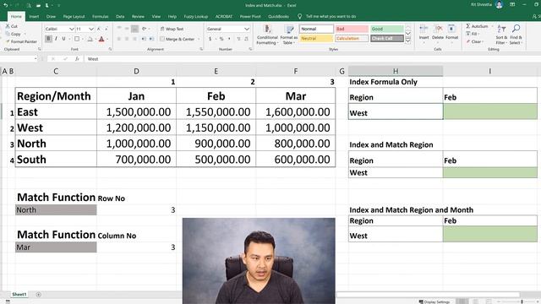Increase the font size
The image size is (541, 304).
99,29
